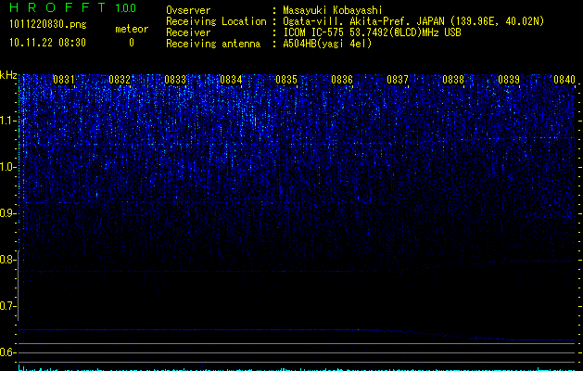Click the 0837 time marker
The image size is (583, 371).
tap(398, 80)
